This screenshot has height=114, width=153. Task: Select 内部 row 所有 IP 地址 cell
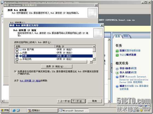64,53
